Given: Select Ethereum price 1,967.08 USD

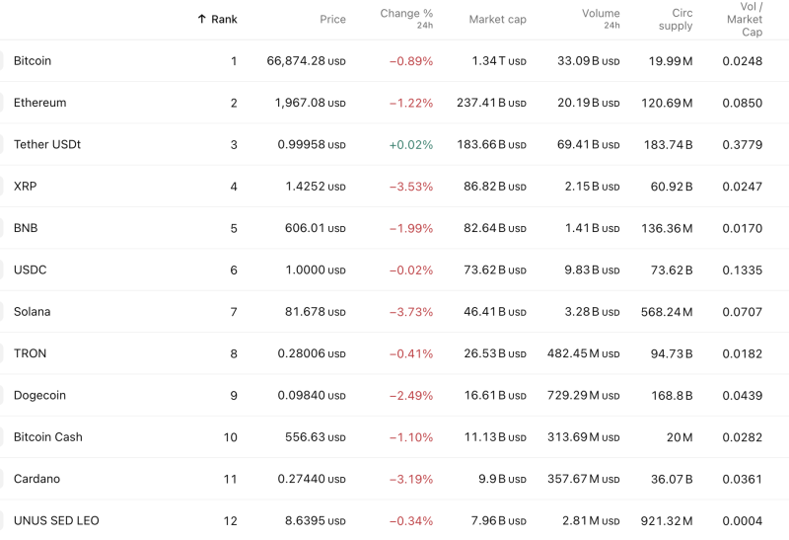Looking at the screenshot, I should pos(310,103).
